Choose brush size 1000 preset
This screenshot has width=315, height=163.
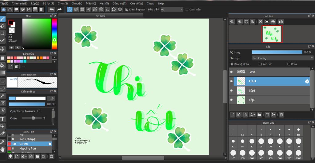(298, 154)
